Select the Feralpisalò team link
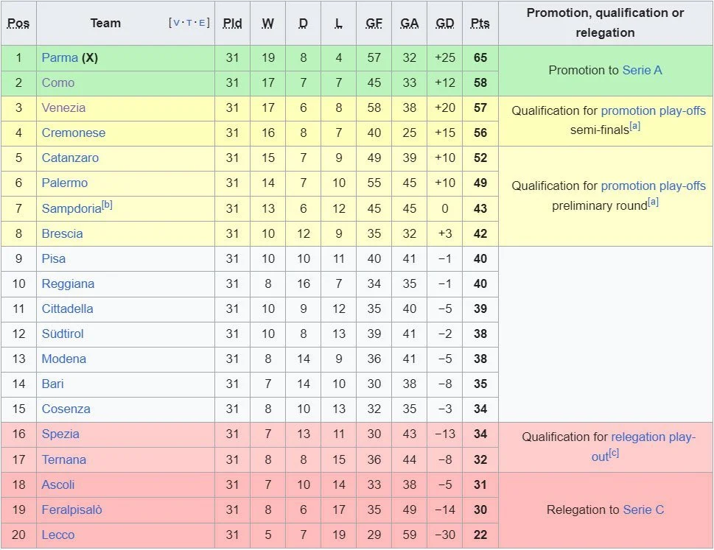The height and width of the screenshot is (550, 714). (71, 510)
